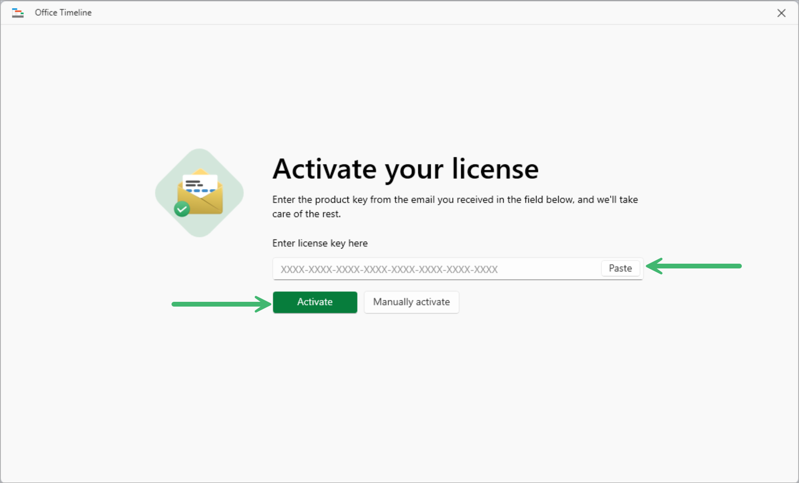
Task: Click the 'Office Timeline' title text
Action: 63,13
